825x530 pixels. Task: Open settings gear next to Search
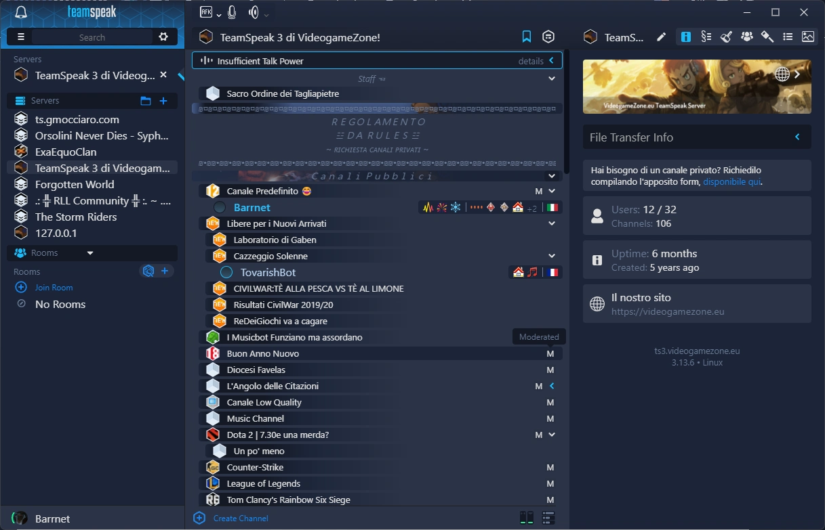point(163,37)
